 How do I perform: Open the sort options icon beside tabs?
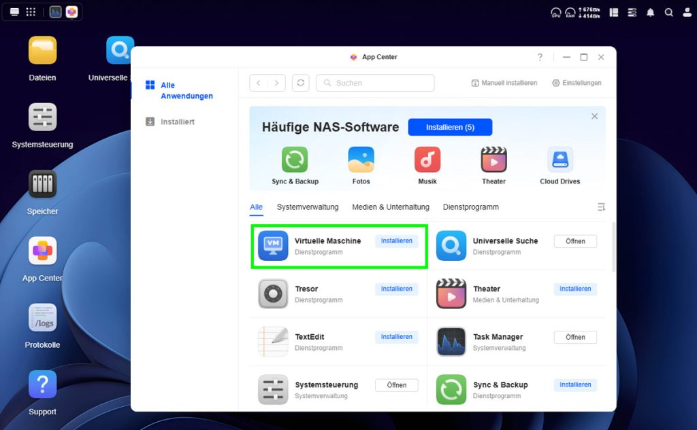pyautogui.click(x=601, y=207)
